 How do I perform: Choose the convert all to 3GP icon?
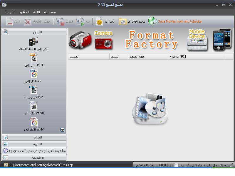(x=33, y=90)
